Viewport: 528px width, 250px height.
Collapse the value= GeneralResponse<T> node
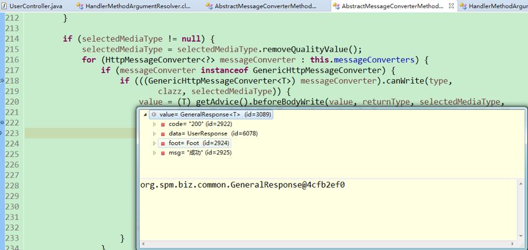point(145,115)
